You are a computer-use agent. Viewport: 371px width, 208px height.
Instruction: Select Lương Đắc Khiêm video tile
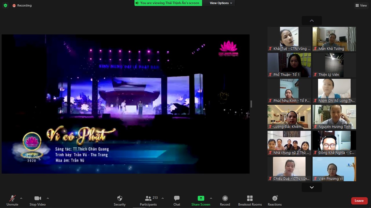point(289,117)
